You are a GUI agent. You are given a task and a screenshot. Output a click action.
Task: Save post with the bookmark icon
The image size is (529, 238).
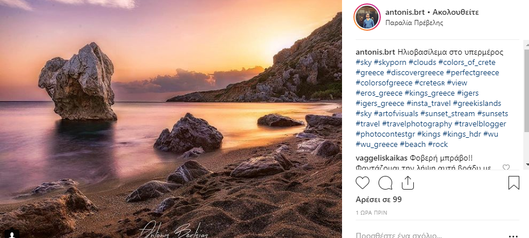tap(513, 183)
